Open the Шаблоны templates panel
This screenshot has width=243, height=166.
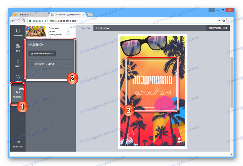tap(18, 33)
